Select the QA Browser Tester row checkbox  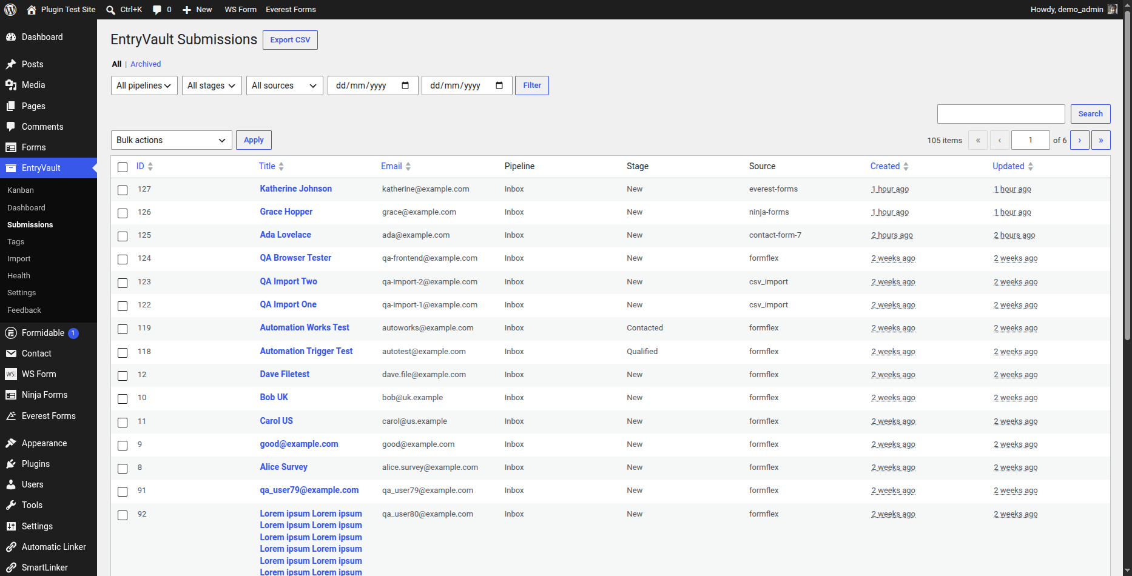[123, 260]
